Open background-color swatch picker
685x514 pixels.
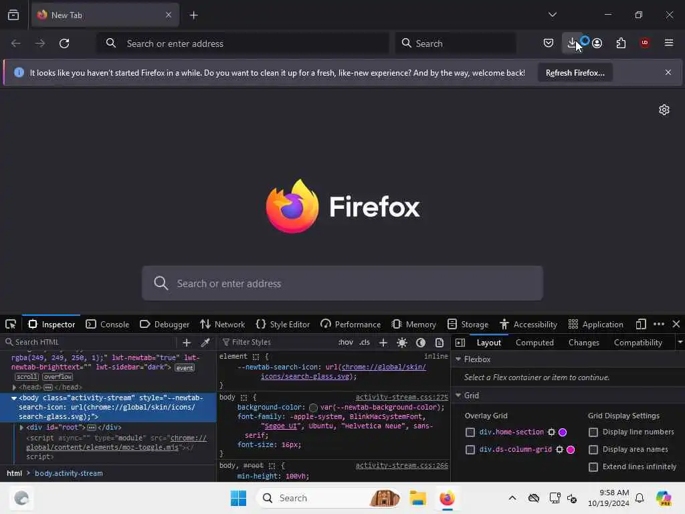click(x=313, y=408)
